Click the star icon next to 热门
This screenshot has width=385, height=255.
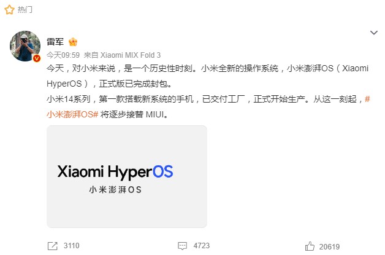(x=9, y=10)
